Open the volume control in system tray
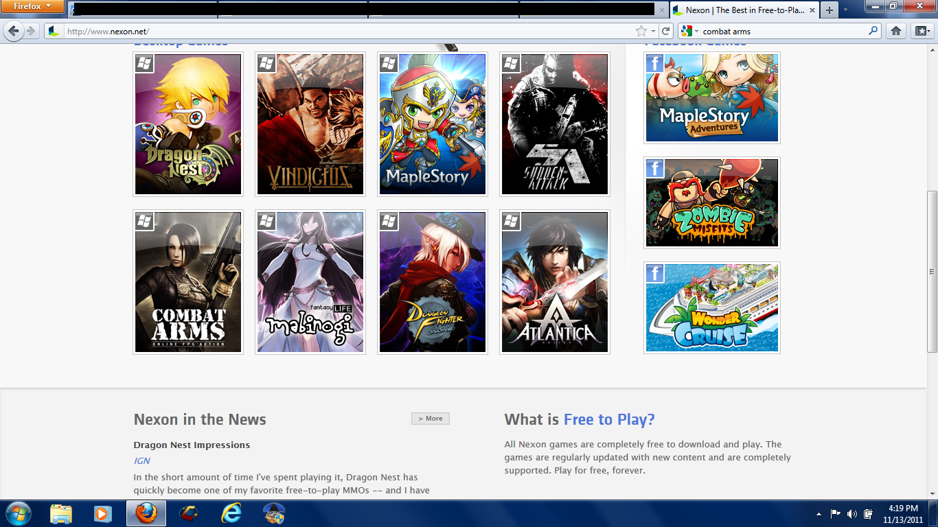The height and width of the screenshot is (527, 938). point(852,513)
